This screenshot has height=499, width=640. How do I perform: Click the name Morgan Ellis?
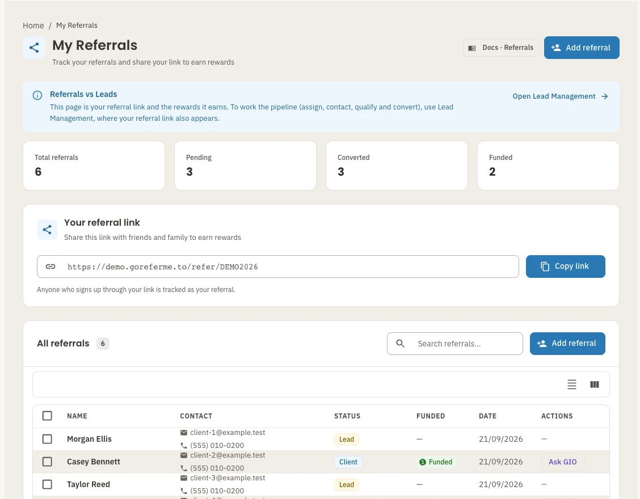90,439
